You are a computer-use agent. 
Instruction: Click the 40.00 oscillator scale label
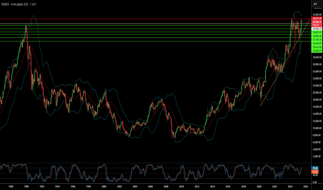[x=315, y=175]
